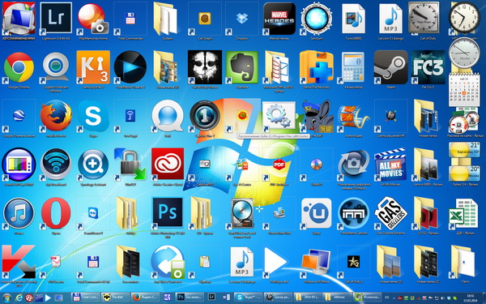Launch Adobe Photoshop CC shortcut
This screenshot has height=304, width=486.
pos(168,212)
